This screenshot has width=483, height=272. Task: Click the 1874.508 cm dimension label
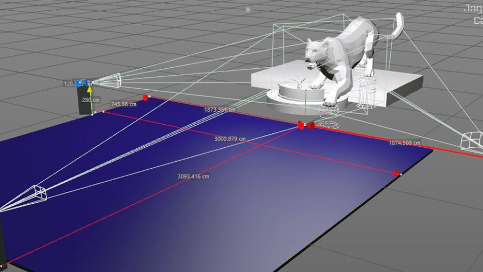[x=404, y=143]
